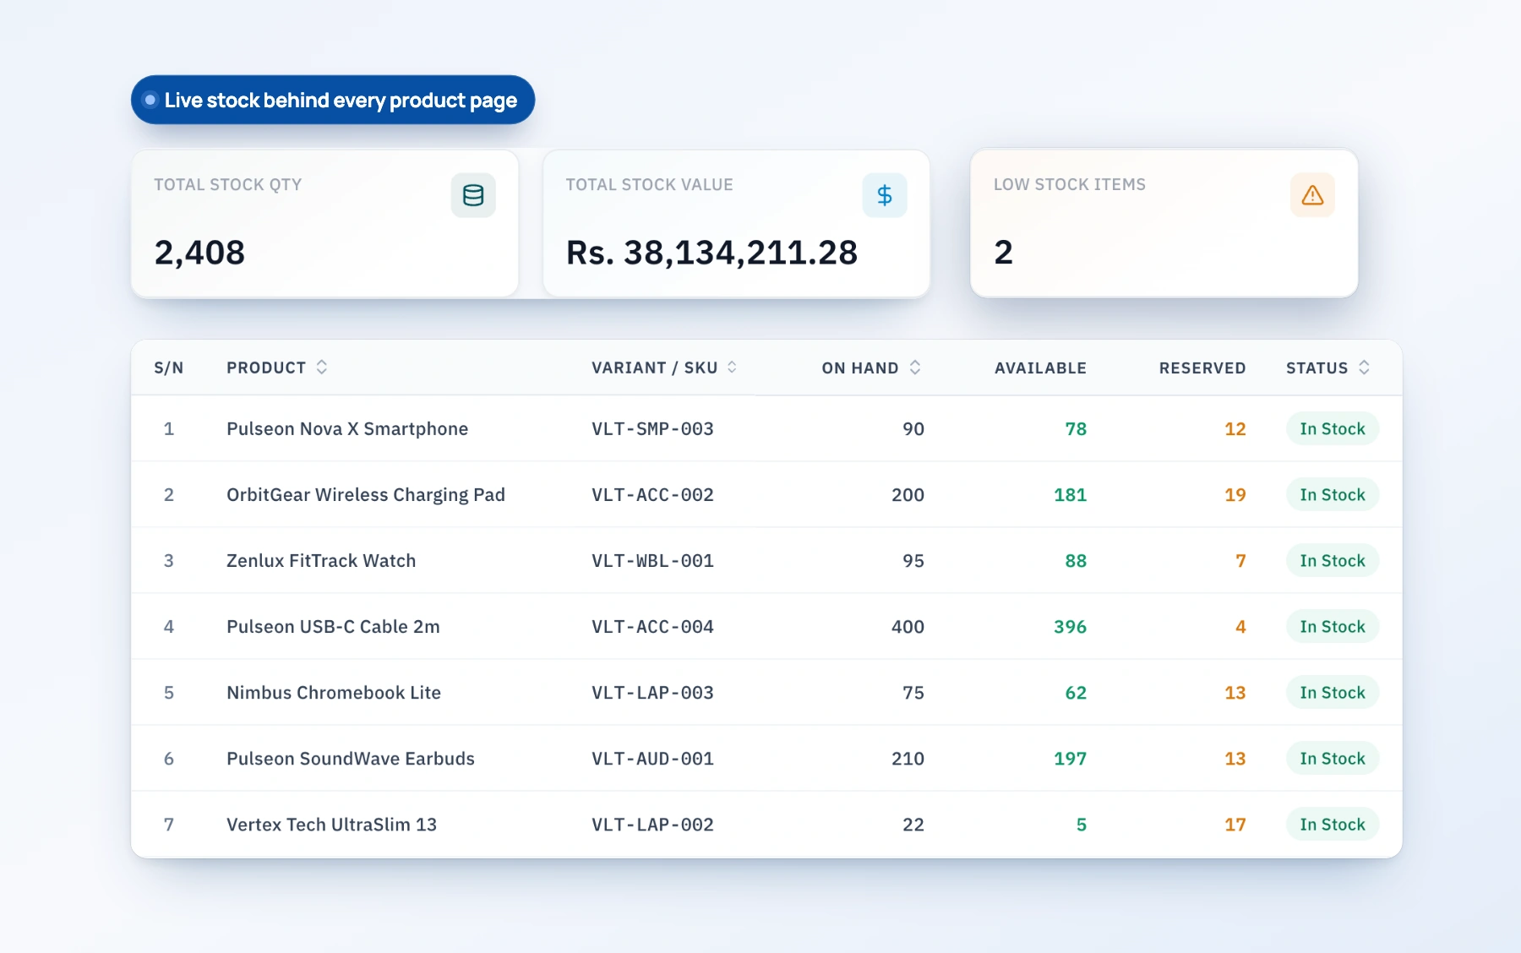Click the warning triangle icon on Low Stock Items

coord(1312,195)
